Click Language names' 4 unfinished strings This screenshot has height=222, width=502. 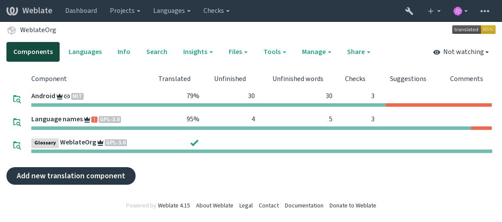253,119
